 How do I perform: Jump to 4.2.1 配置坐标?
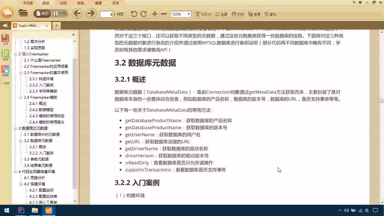click(x=41, y=190)
